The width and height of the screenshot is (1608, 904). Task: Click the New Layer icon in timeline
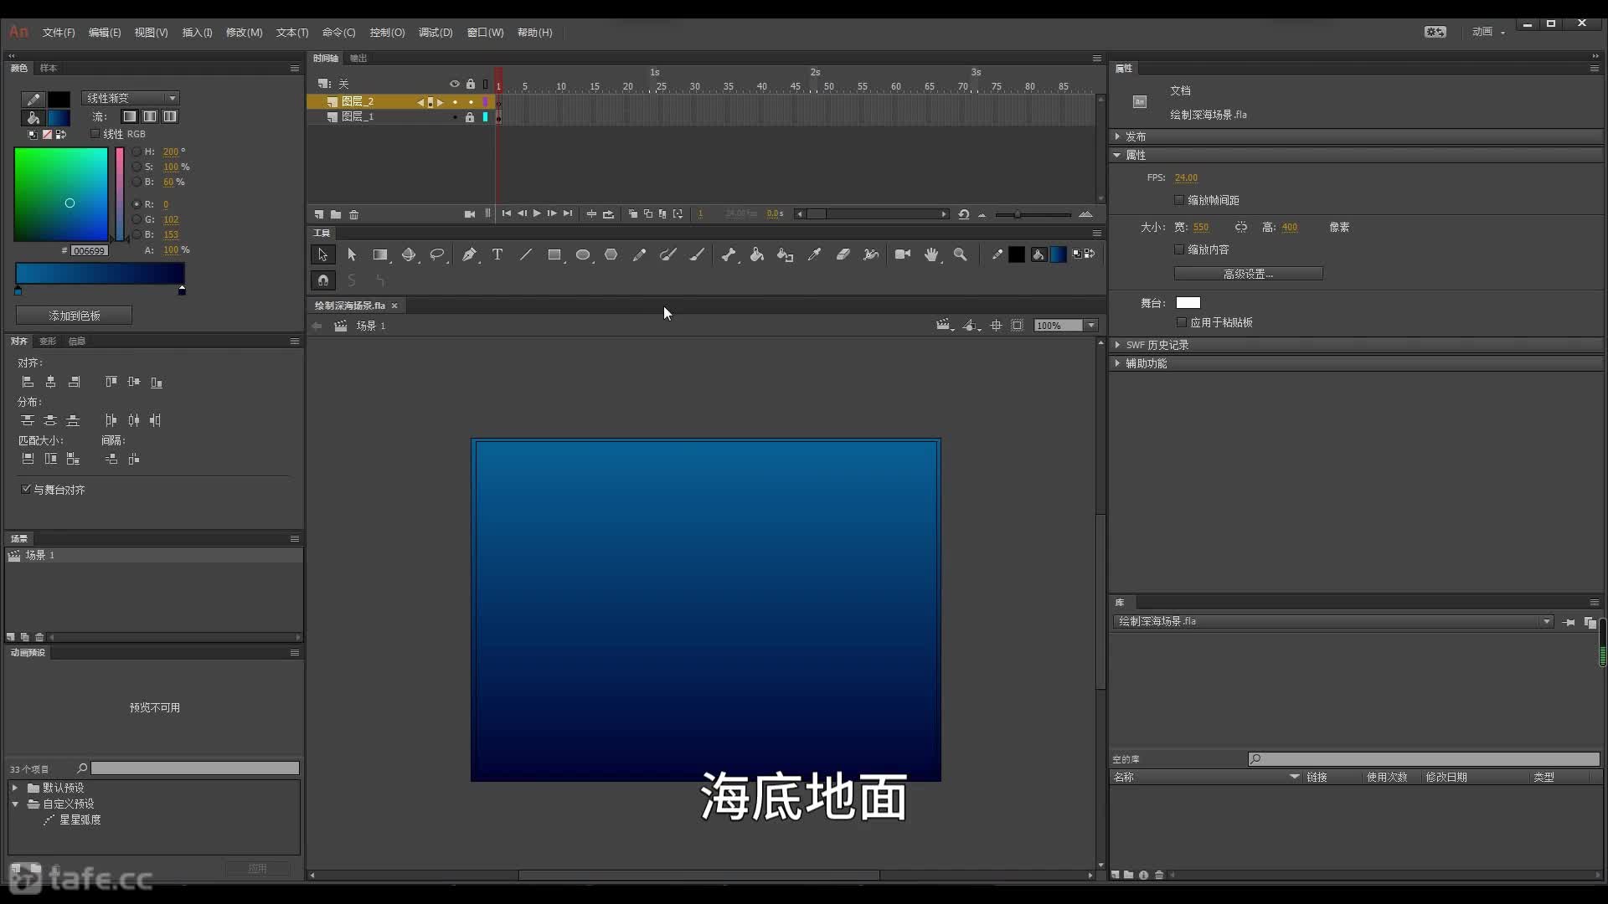(x=319, y=214)
